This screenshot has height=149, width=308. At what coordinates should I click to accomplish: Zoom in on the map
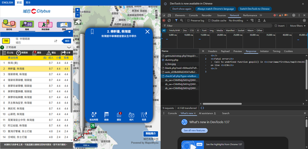[x=77, y=10]
